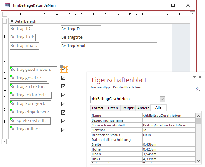Viewport: 205px width, 167px height.
Task: Select the Beitrag geschrieben checkbox
Action: click(63, 69)
